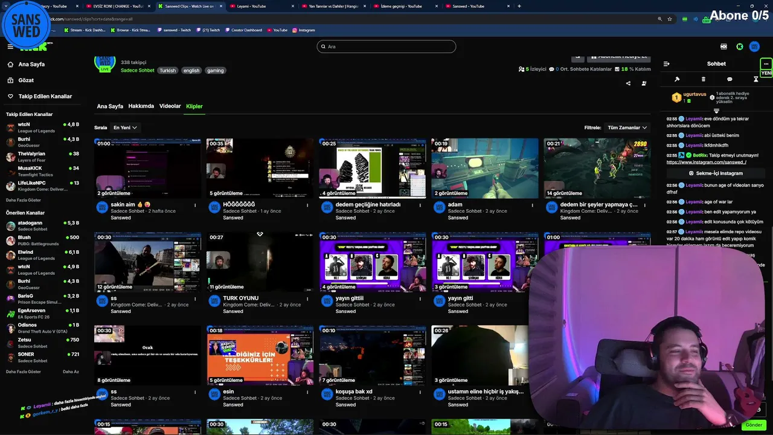Click the ugurtavus username in chat leaderboard
The image size is (773, 435).
tap(694, 95)
